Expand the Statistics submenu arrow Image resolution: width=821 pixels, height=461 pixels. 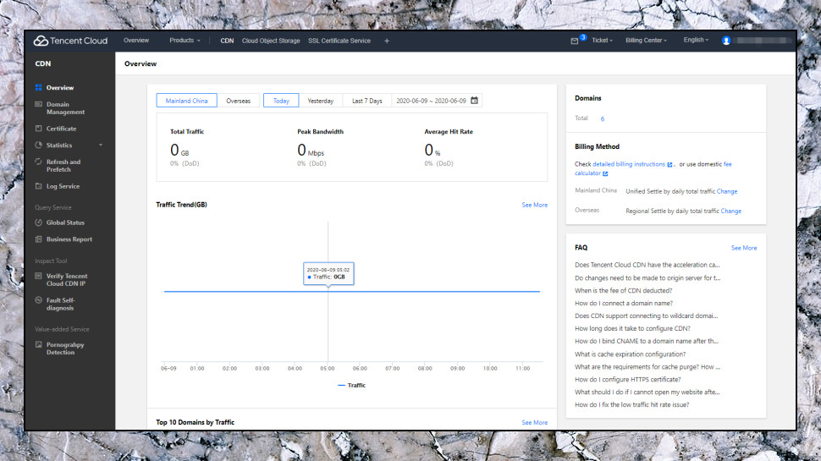101,145
